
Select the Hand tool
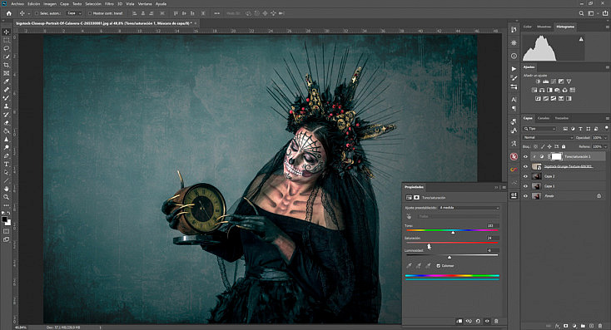coord(6,189)
